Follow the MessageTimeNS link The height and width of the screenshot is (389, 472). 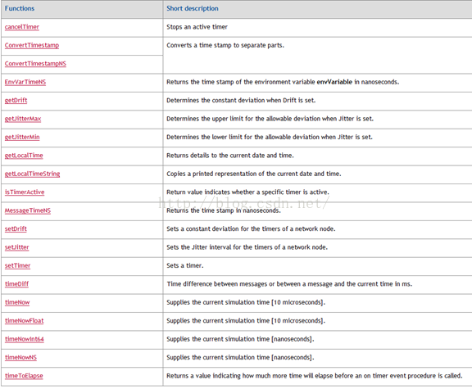click(x=28, y=210)
